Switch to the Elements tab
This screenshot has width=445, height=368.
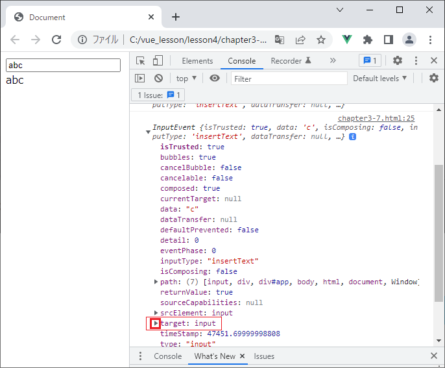[197, 61]
